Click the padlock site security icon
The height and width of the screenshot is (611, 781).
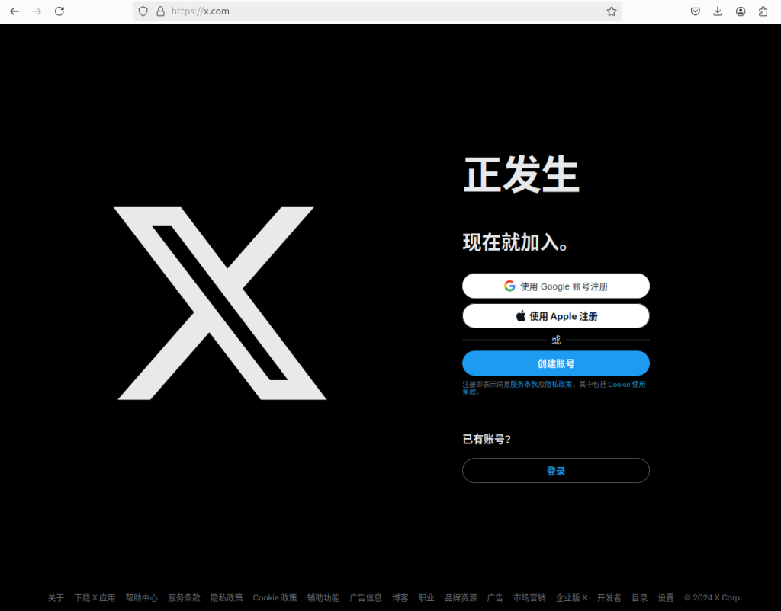(160, 11)
